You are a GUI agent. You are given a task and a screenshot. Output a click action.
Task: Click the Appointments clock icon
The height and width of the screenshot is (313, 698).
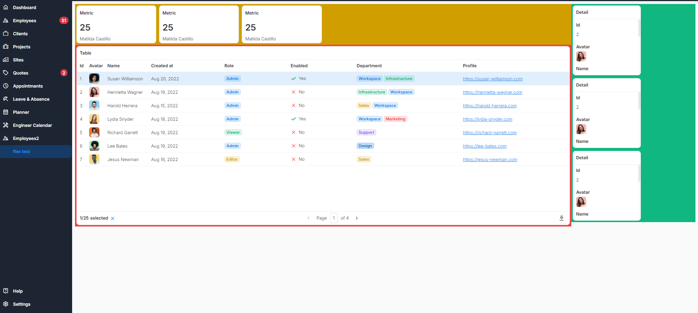click(x=6, y=86)
